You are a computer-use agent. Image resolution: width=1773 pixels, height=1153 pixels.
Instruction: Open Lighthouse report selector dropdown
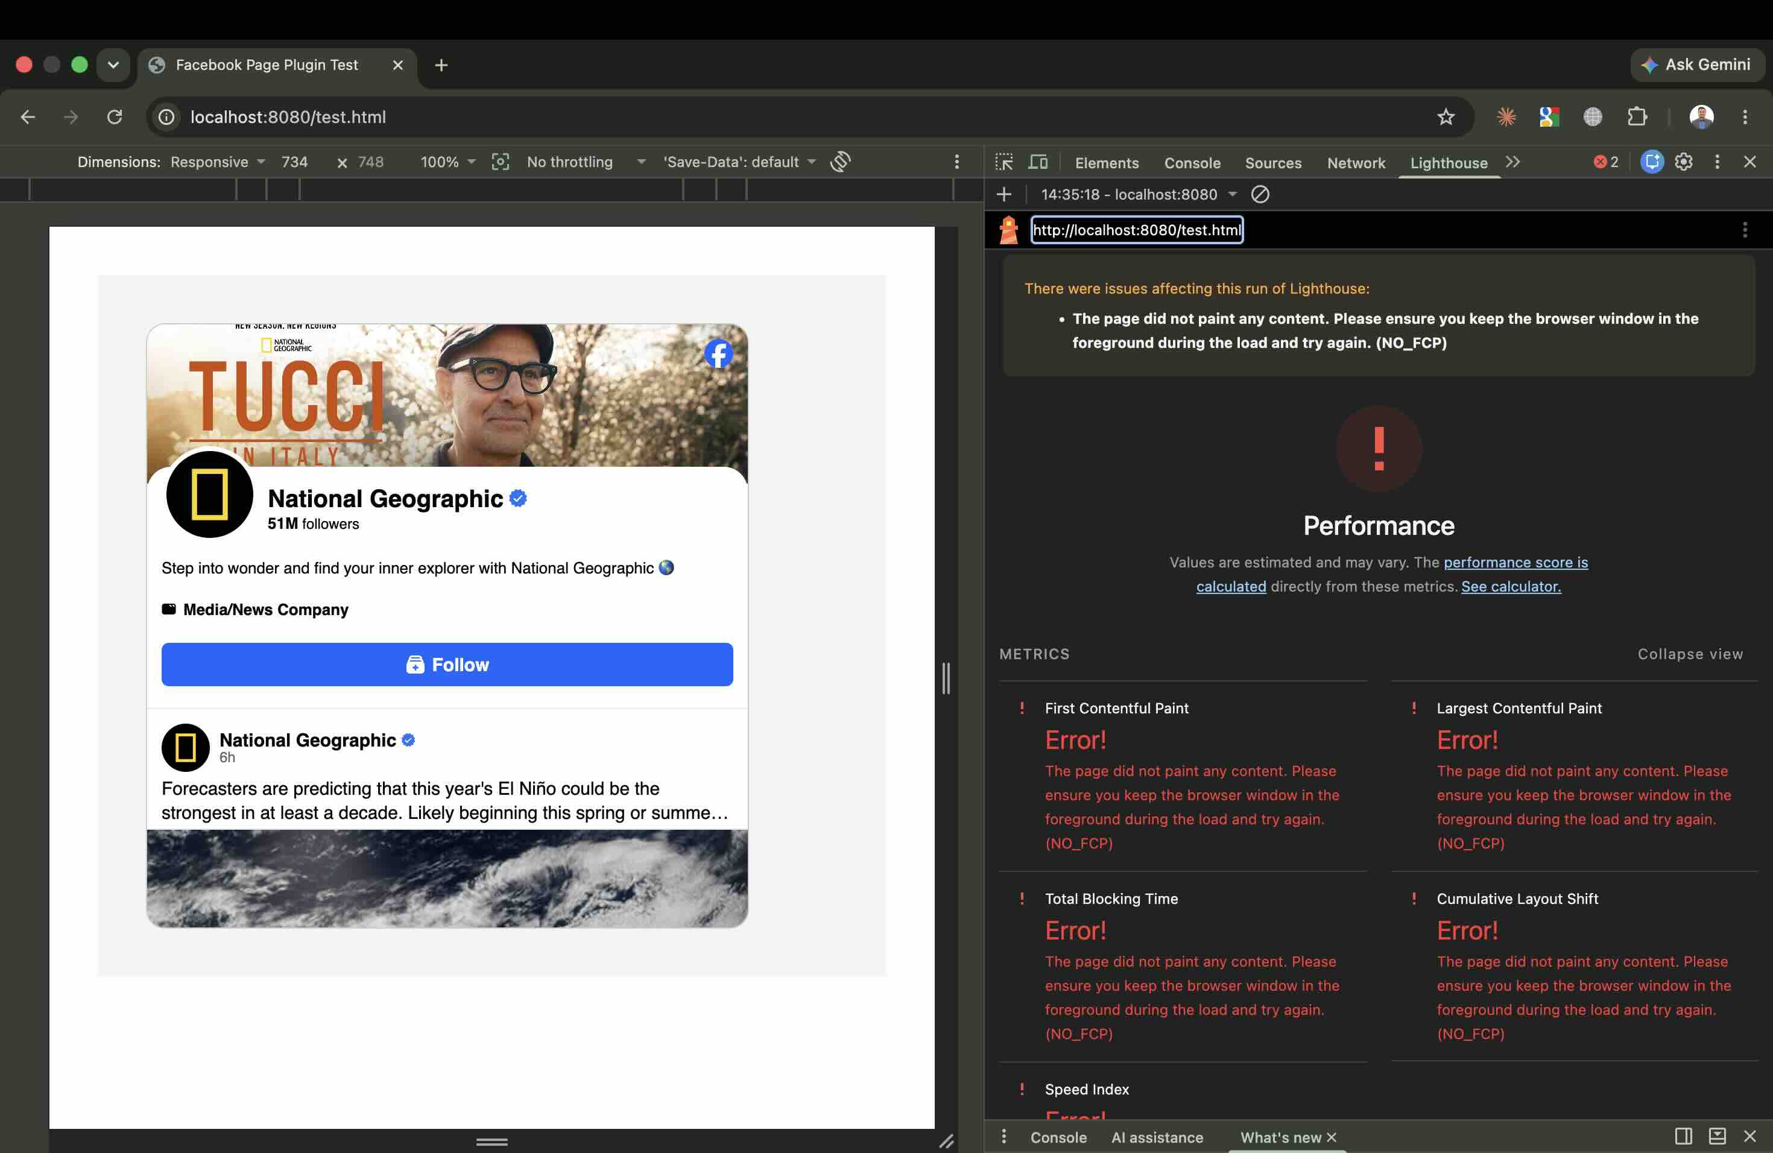click(1139, 194)
